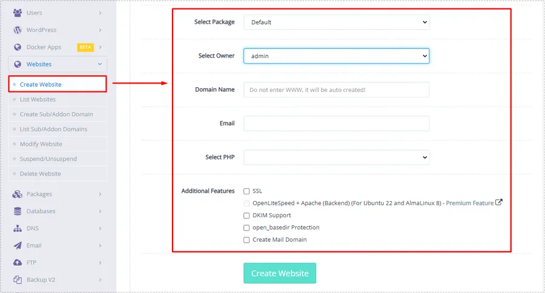Tick the DKIM Support checkbox

(x=246, y=216)
